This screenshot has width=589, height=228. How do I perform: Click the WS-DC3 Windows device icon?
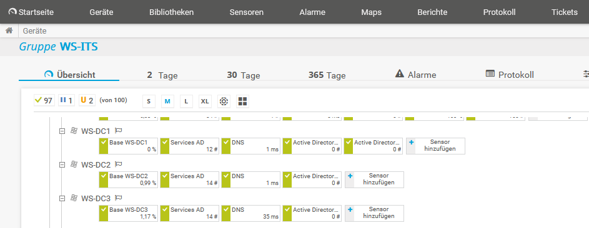coord(74,198)
